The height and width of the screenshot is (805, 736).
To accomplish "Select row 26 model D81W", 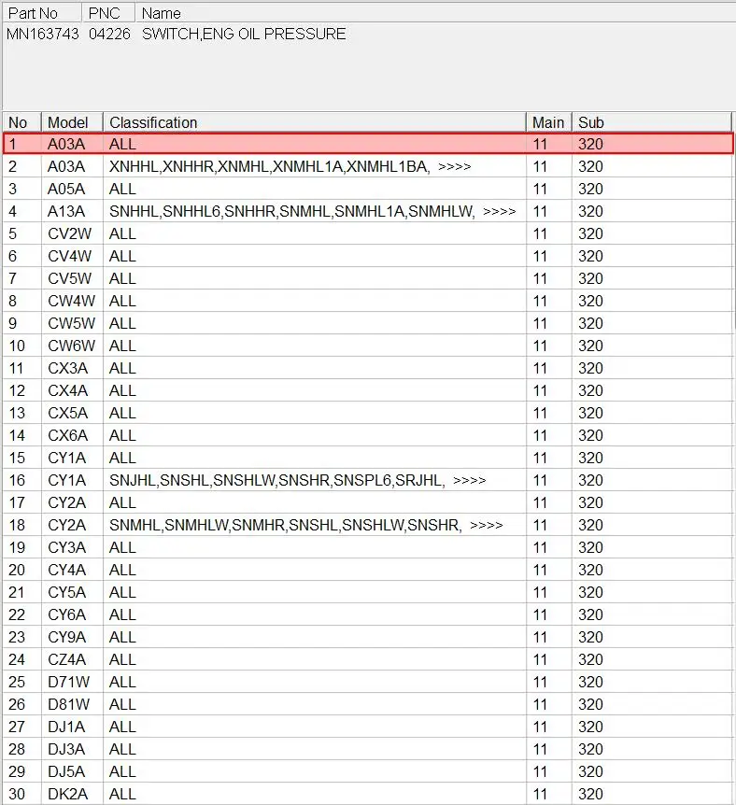I will [x=68, y=704].
